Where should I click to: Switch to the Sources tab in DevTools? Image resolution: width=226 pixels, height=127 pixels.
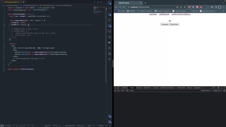pyautogui.click(x=156, y=88)
